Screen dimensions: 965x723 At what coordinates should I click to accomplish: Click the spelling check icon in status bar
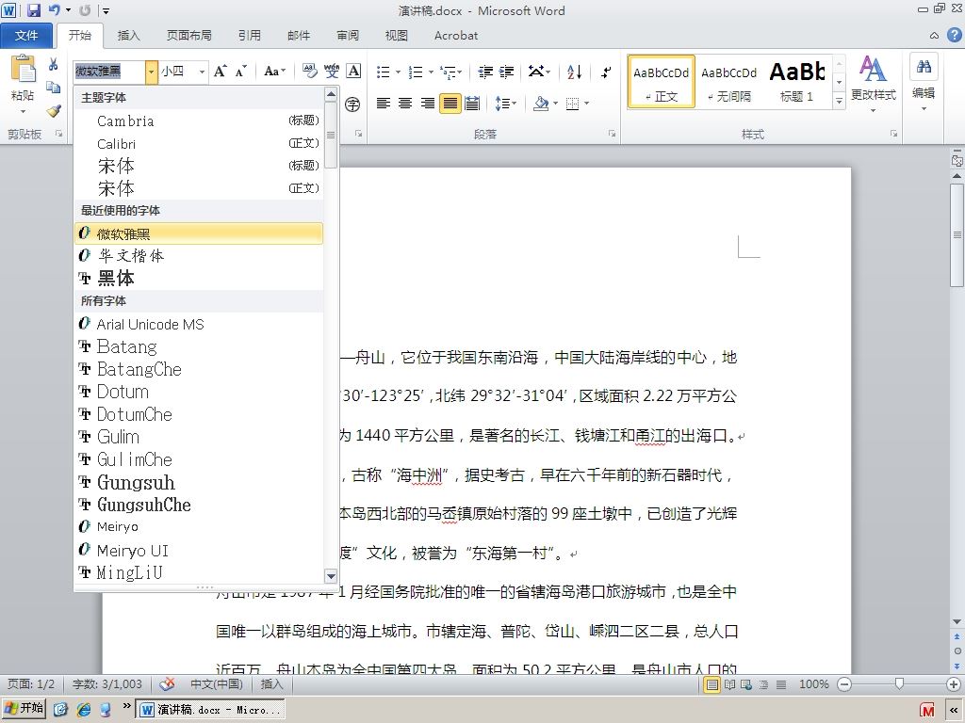pos(167,684)
